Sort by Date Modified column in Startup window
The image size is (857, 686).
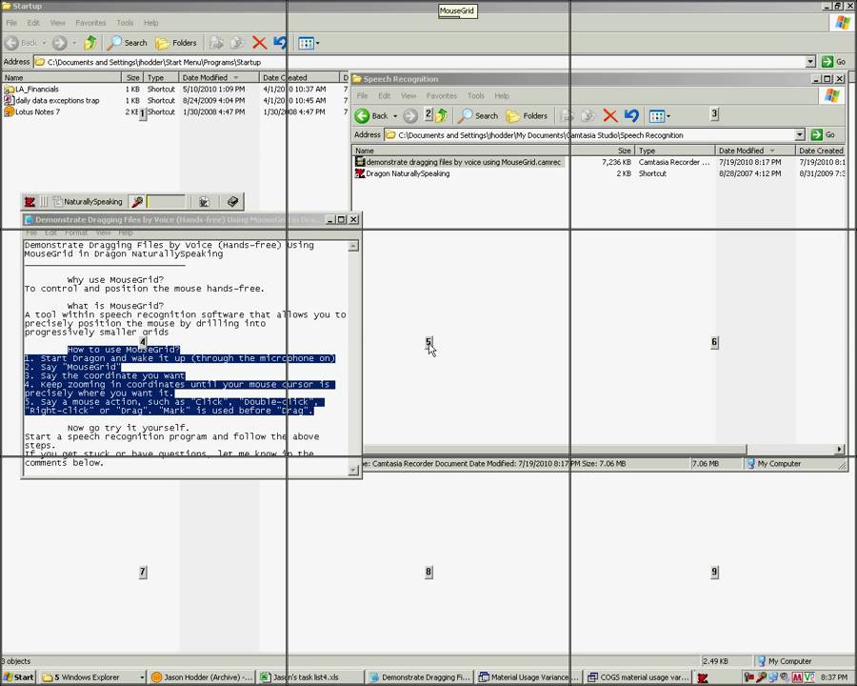219,78
